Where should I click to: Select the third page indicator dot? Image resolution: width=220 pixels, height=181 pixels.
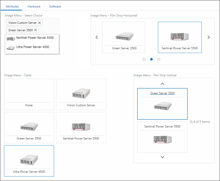[159, 59]
